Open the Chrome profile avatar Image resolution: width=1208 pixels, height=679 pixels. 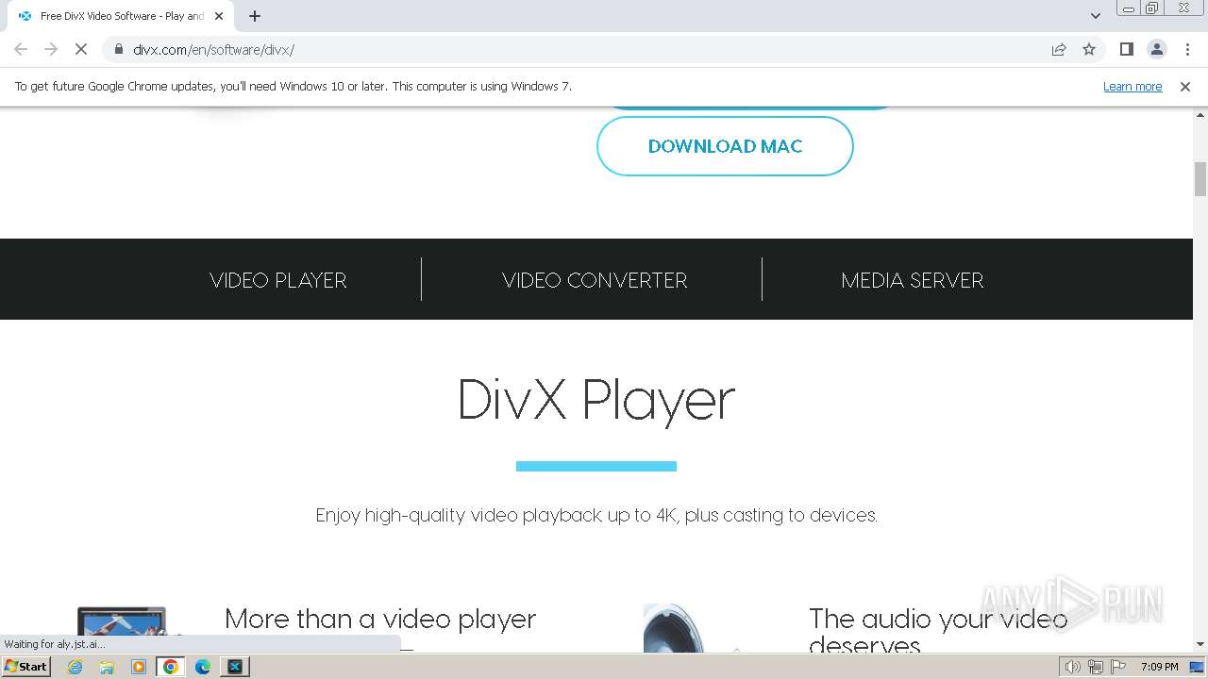[1156, 49]
